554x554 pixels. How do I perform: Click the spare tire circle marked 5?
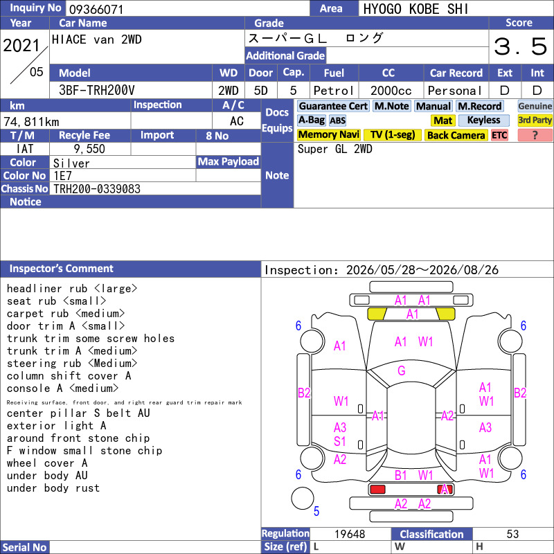303,498
